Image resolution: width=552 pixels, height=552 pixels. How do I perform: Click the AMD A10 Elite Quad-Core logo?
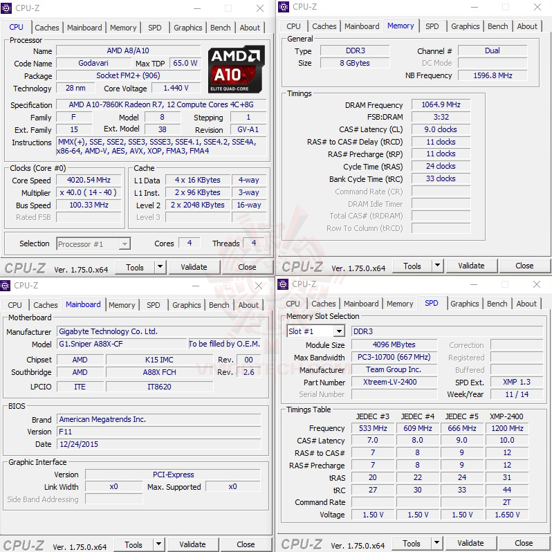click(236, 69)
